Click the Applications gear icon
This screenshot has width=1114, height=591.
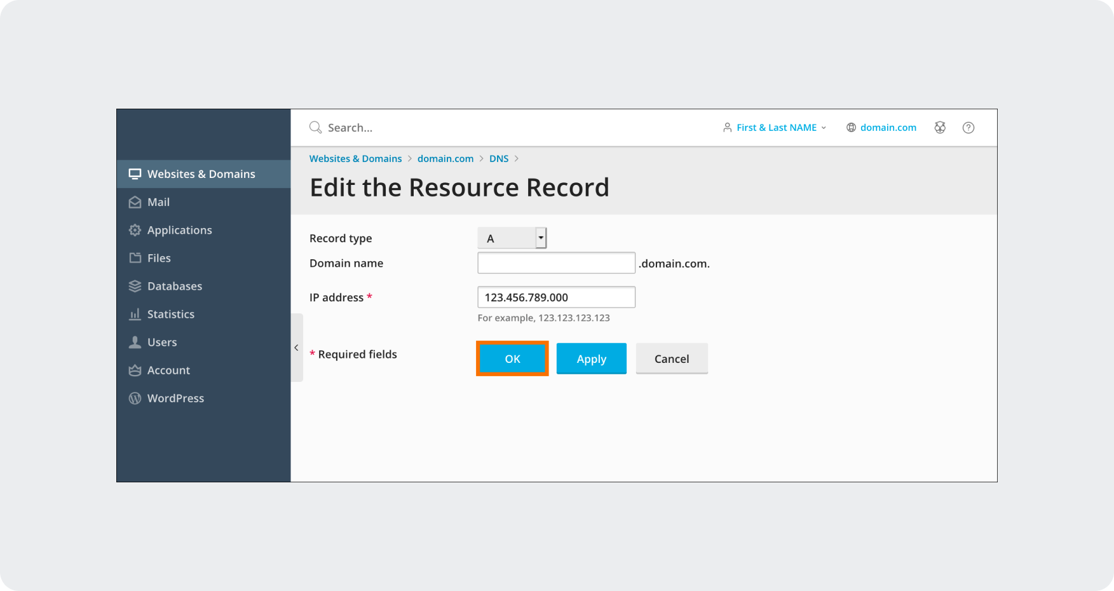click(135, 230)
